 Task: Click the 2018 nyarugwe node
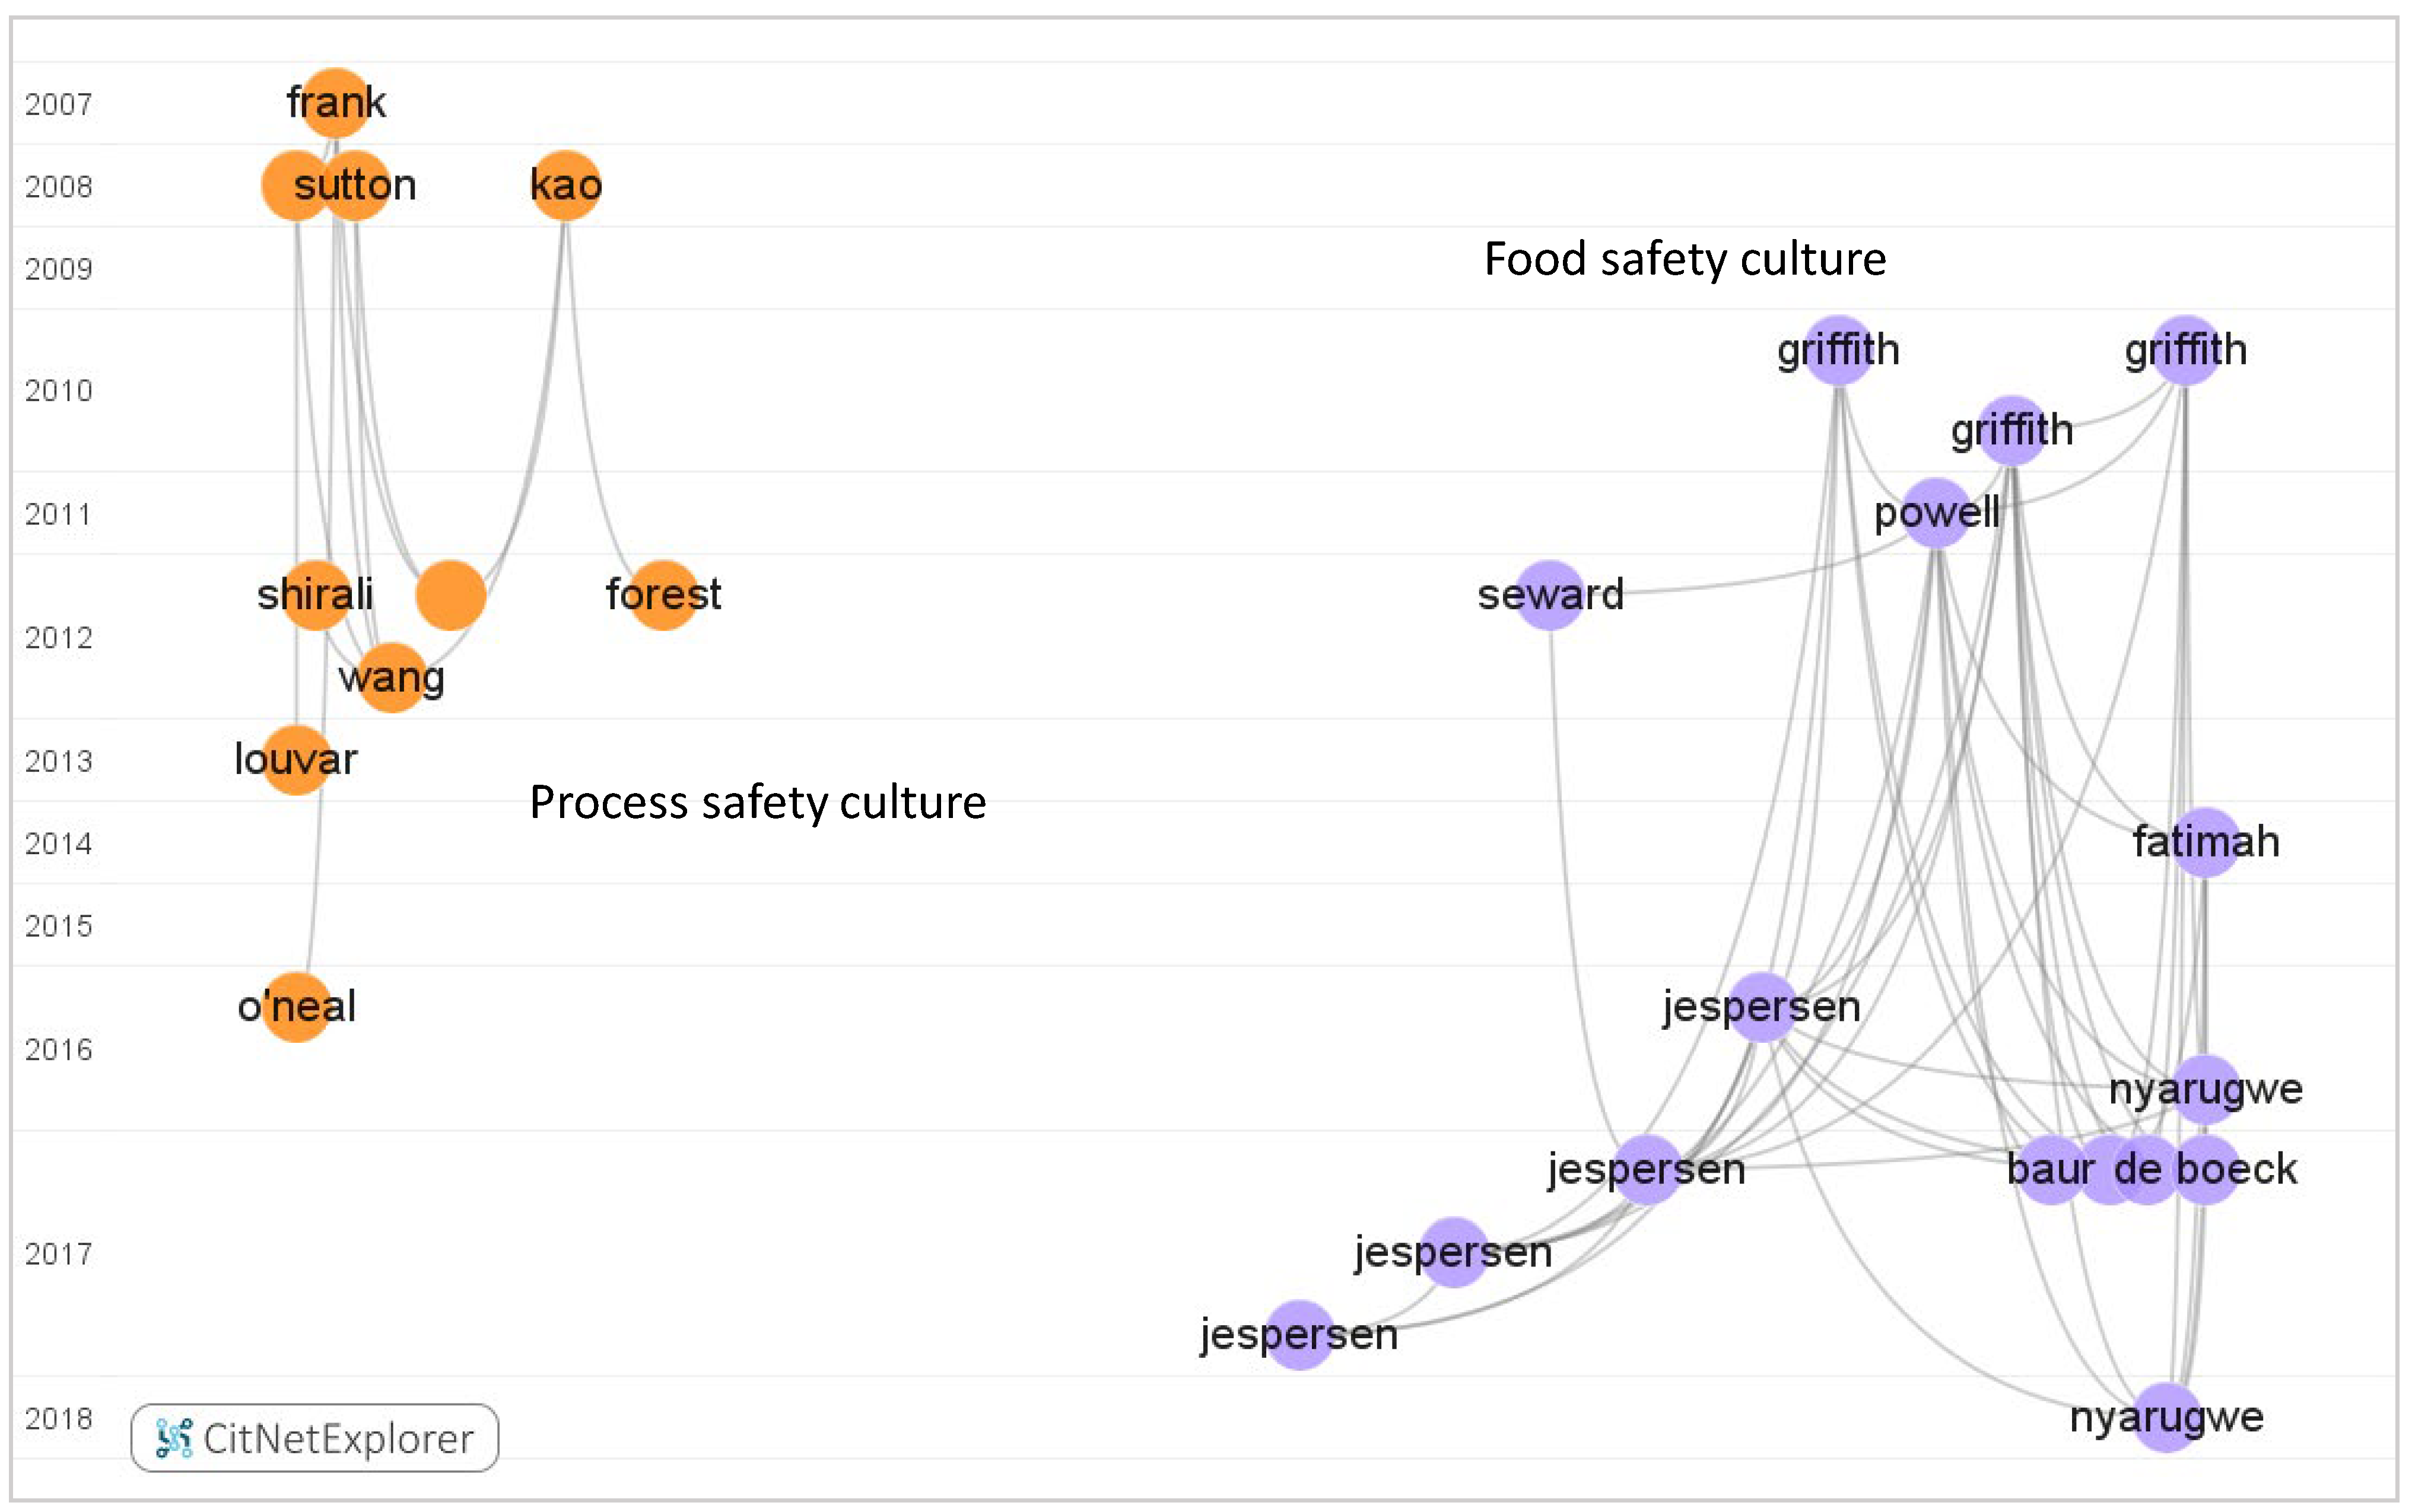click(x=2166, y=1417)
